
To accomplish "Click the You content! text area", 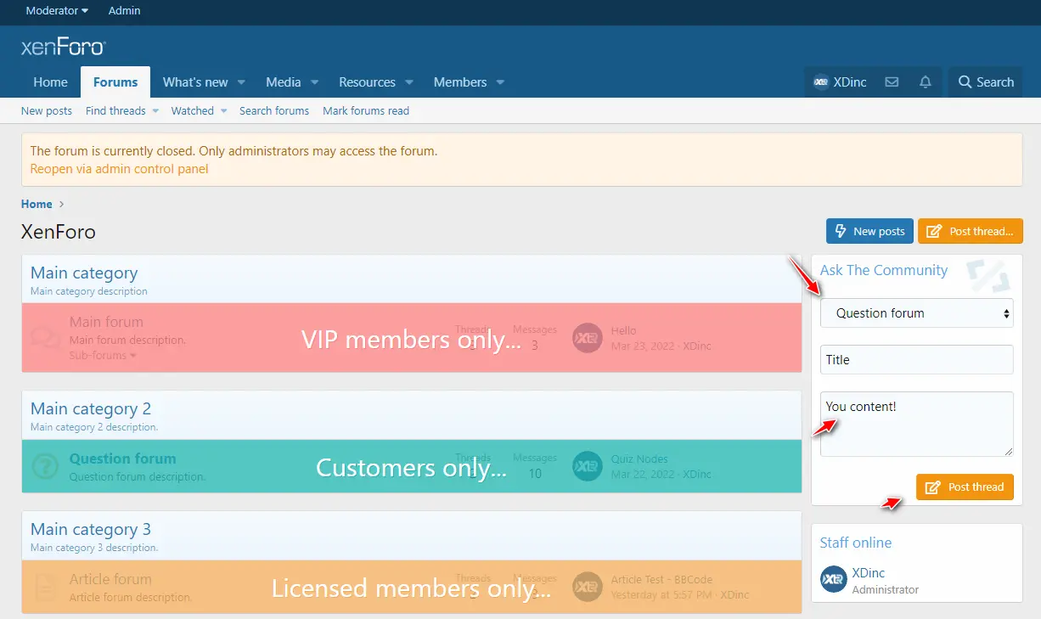I will pyautogui.click(x=916, y=424).
